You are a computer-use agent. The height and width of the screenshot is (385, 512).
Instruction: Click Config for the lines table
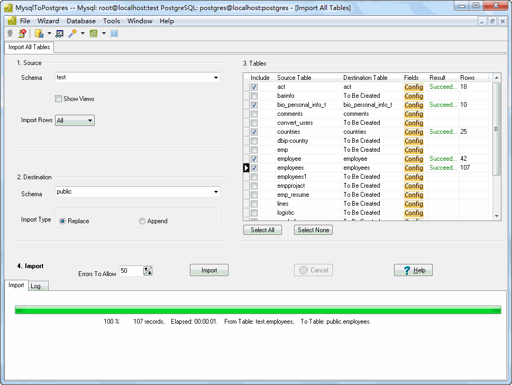tap(414, 204)
